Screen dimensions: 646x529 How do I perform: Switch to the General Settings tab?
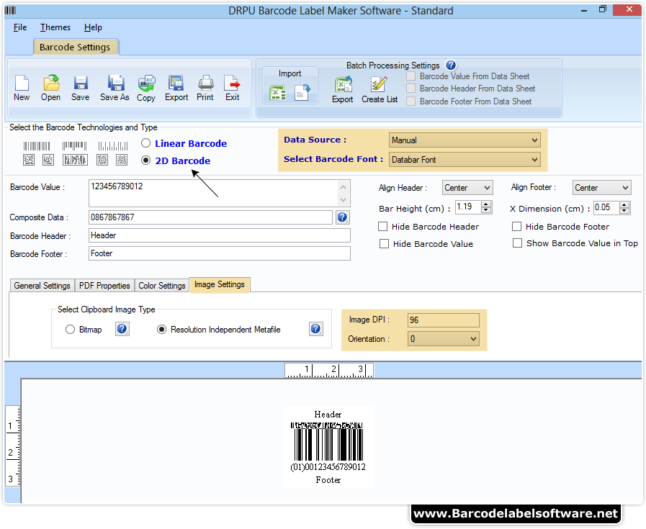pos(42,285)
